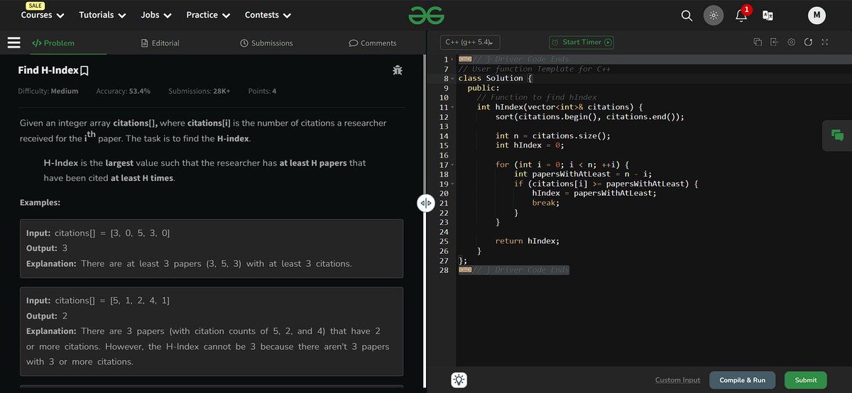Open the green chat widget

point(837,135)
